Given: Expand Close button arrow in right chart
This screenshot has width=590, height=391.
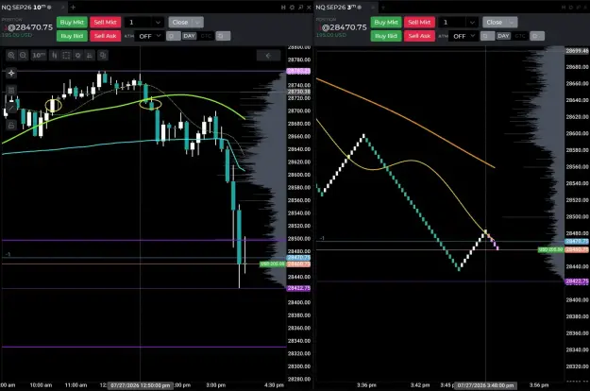Looking at the screenshot, I should pyautogui.click(x=512, y=23).
